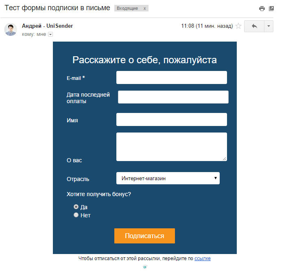Focus the 'Имя' input field
This screenshot has width=286, height=274.
click(172, 119)
